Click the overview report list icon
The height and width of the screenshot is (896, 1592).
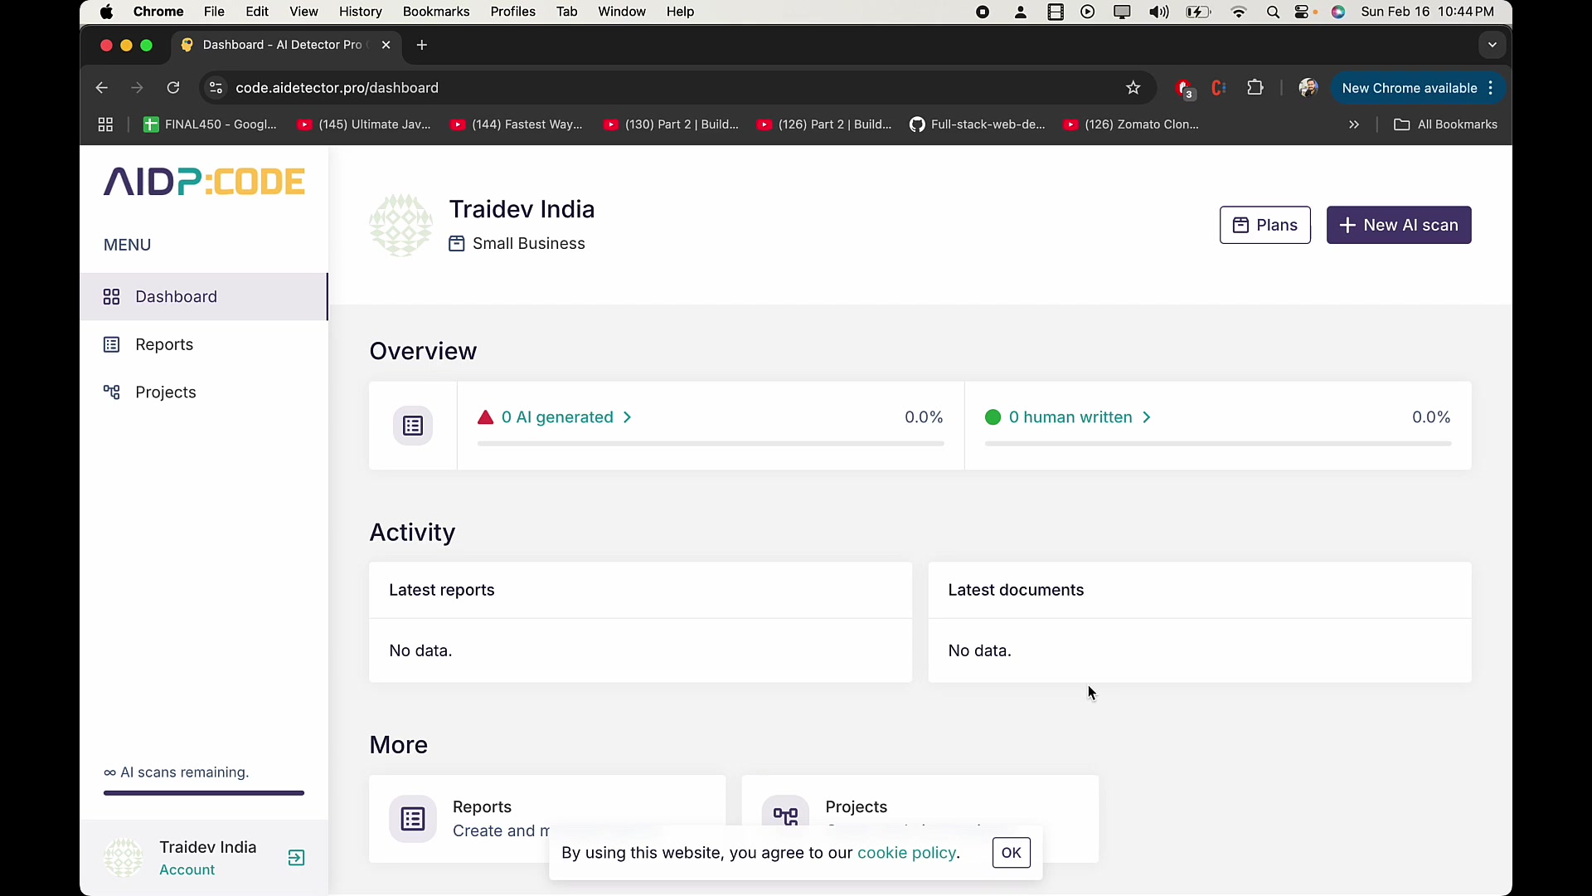[413, 426]
